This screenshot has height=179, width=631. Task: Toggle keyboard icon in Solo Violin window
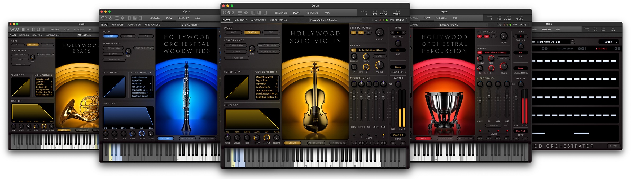[259, 13]
